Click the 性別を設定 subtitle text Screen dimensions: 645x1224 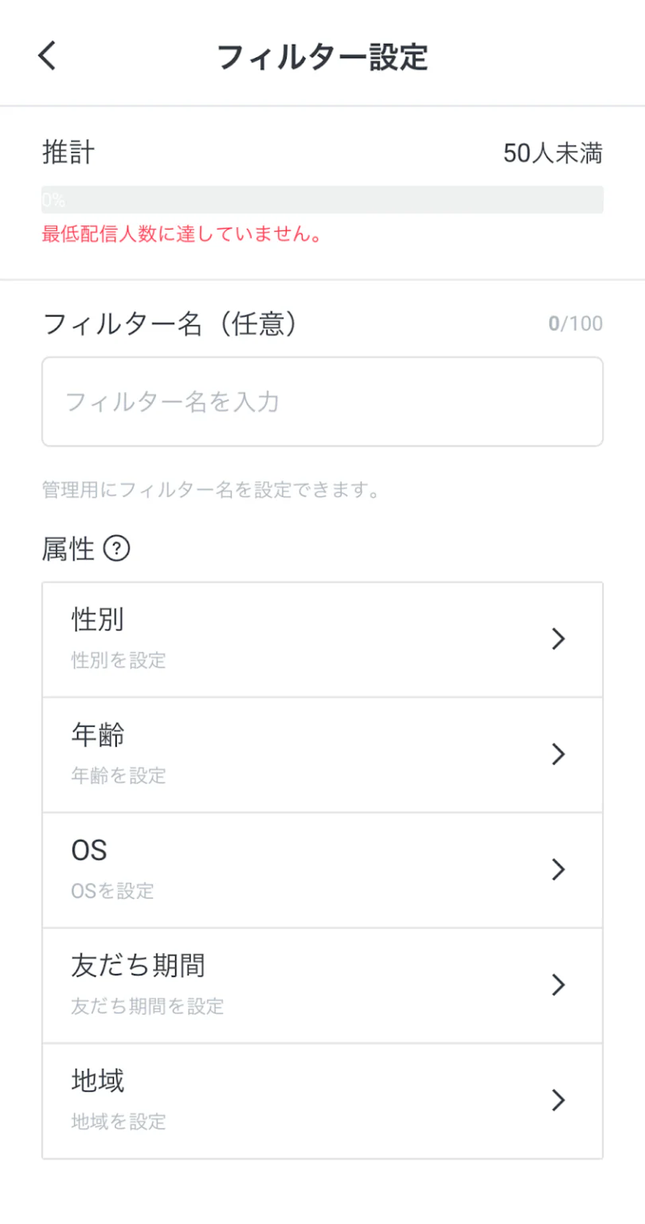tap(119, 661)
